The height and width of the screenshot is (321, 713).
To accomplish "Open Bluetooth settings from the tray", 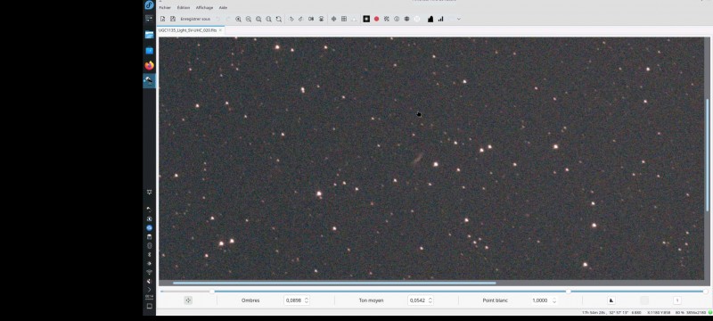I will tap(149, 255).
